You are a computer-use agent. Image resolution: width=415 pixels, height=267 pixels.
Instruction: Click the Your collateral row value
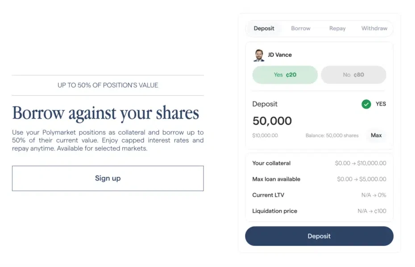click(361, 163)
